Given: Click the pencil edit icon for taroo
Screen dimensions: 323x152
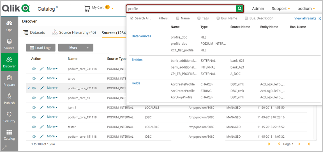Looking at the screenshot, I should 42,78.
